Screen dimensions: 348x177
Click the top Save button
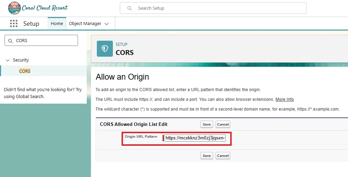pyautogui.click(x=207, y=124)
